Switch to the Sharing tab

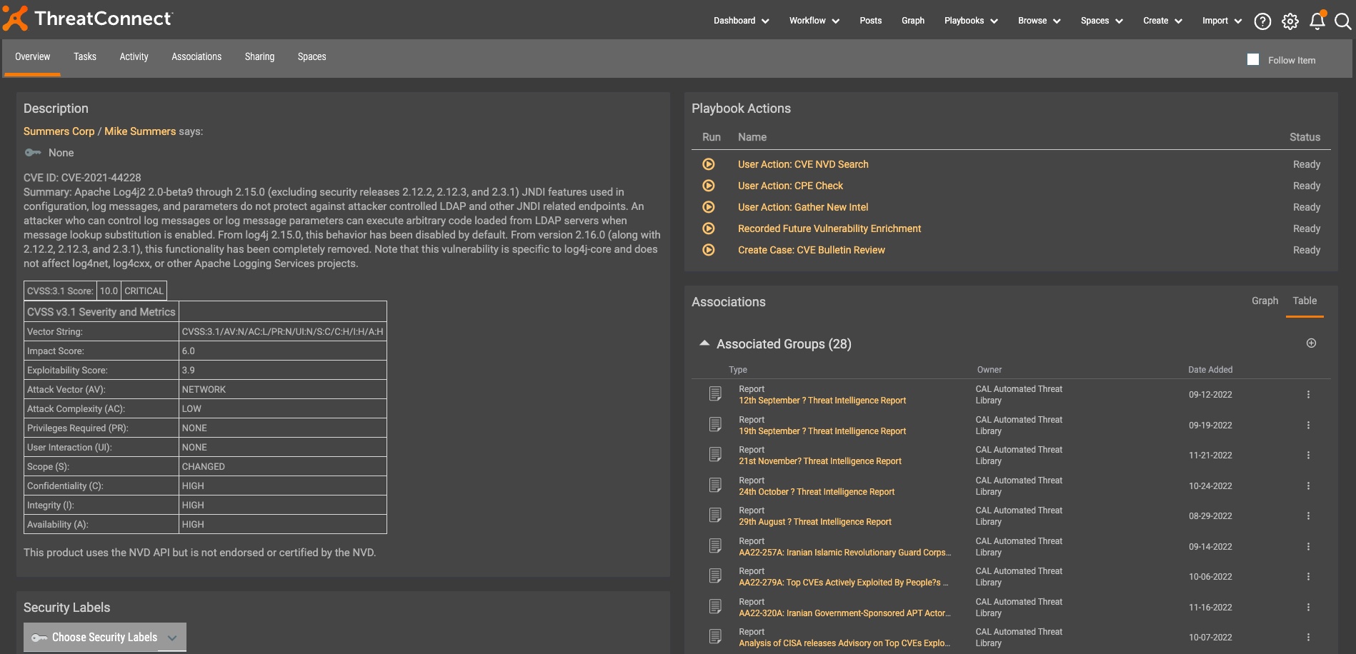(x=259, y=57)
